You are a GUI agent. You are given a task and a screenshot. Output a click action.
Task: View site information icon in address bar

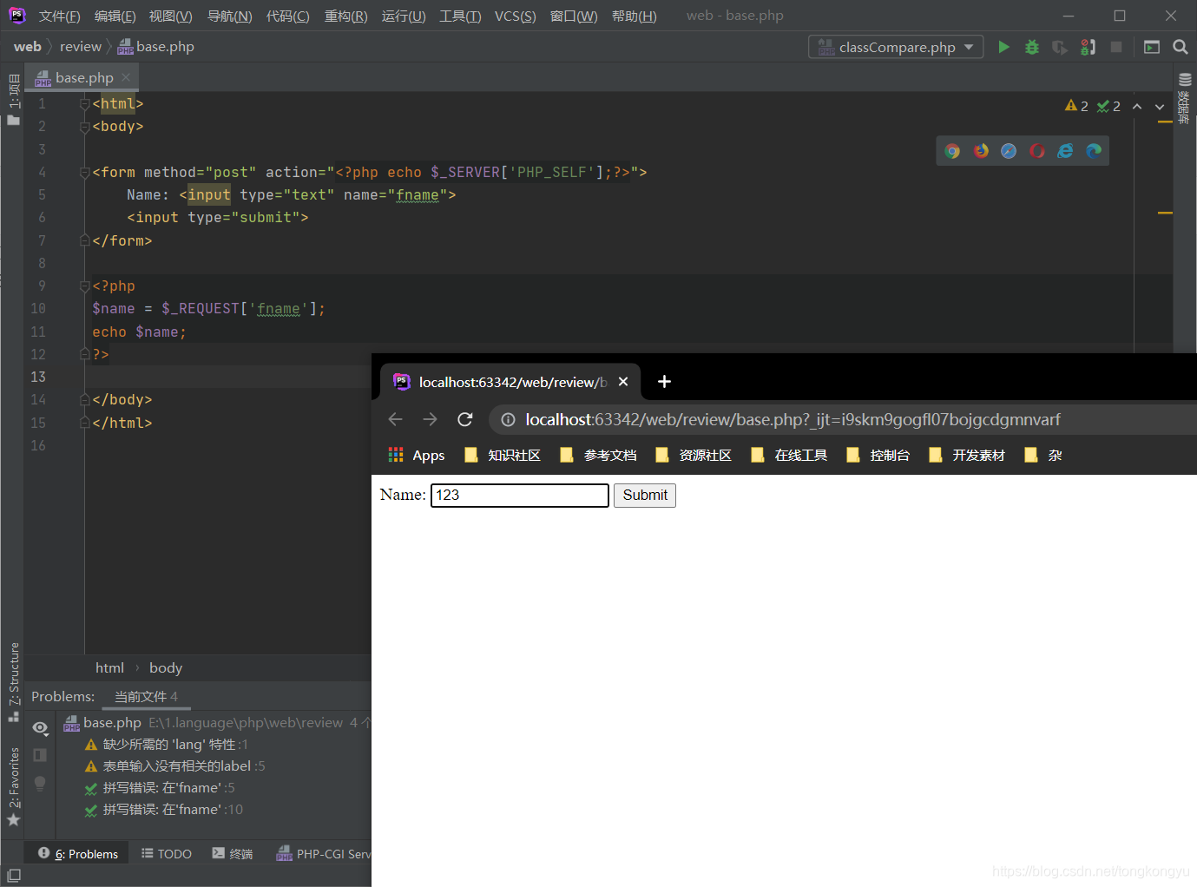(x=509, y=420)
